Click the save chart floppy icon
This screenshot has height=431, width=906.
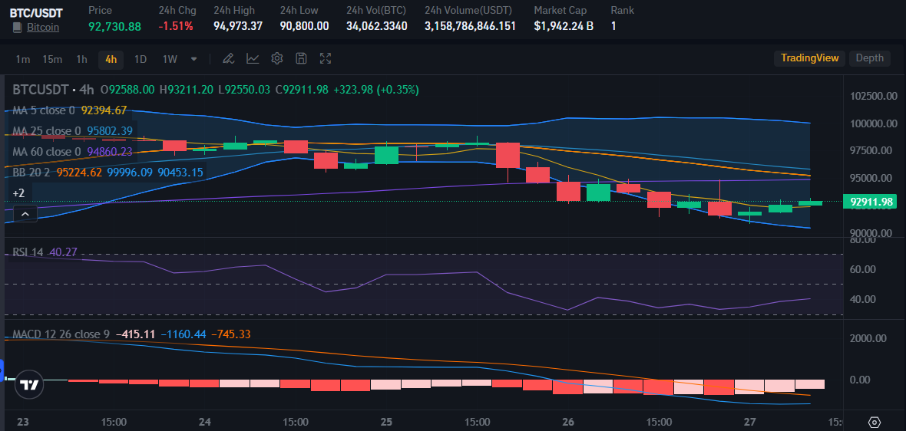click(x=301, y=58)
